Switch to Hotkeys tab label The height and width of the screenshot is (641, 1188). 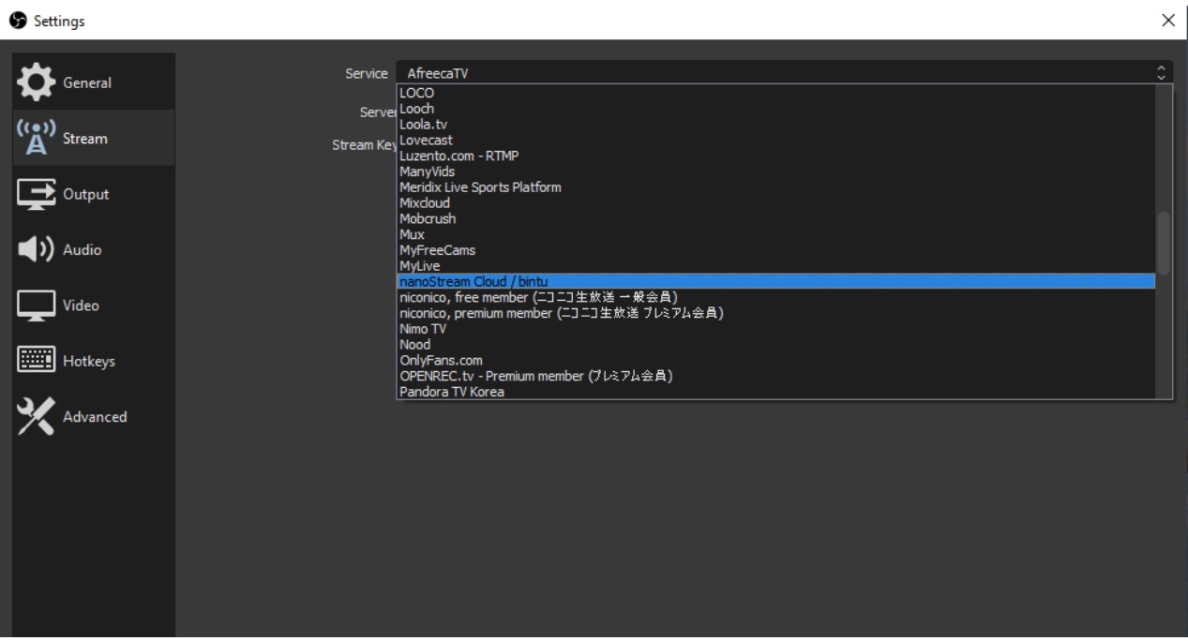tap(89, 362)
